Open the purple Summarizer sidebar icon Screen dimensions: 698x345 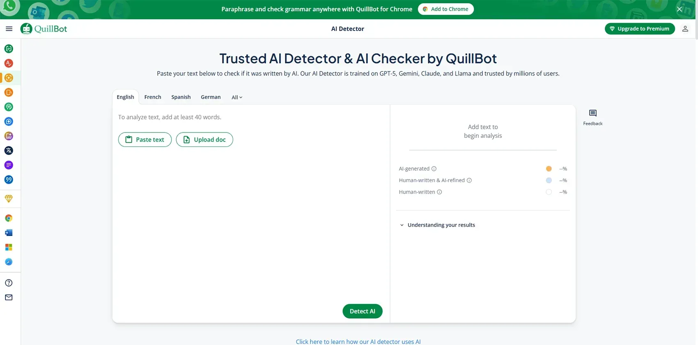9,165
